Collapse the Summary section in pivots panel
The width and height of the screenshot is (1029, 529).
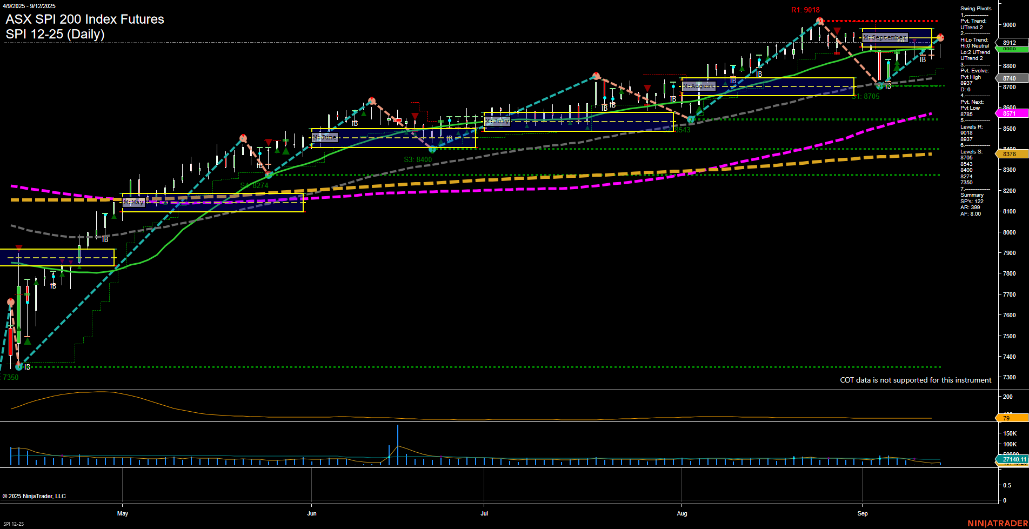972,195
